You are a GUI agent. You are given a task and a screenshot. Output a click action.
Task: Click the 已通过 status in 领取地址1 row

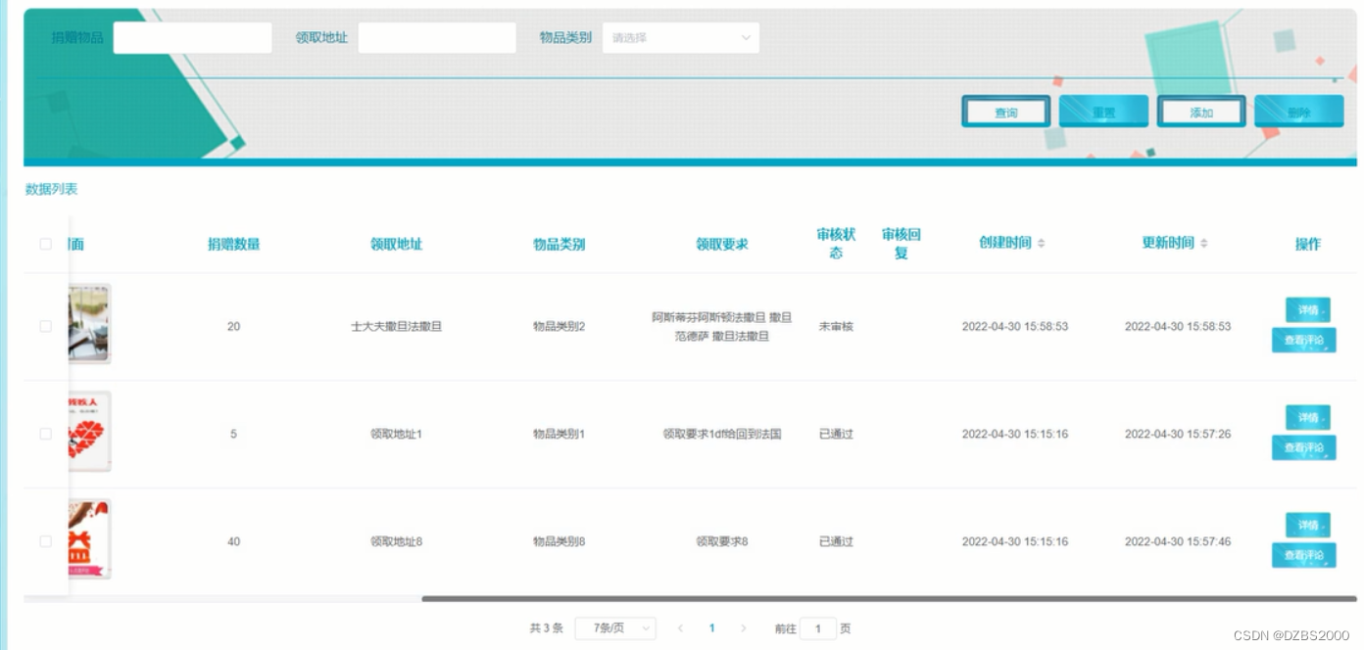836,434
